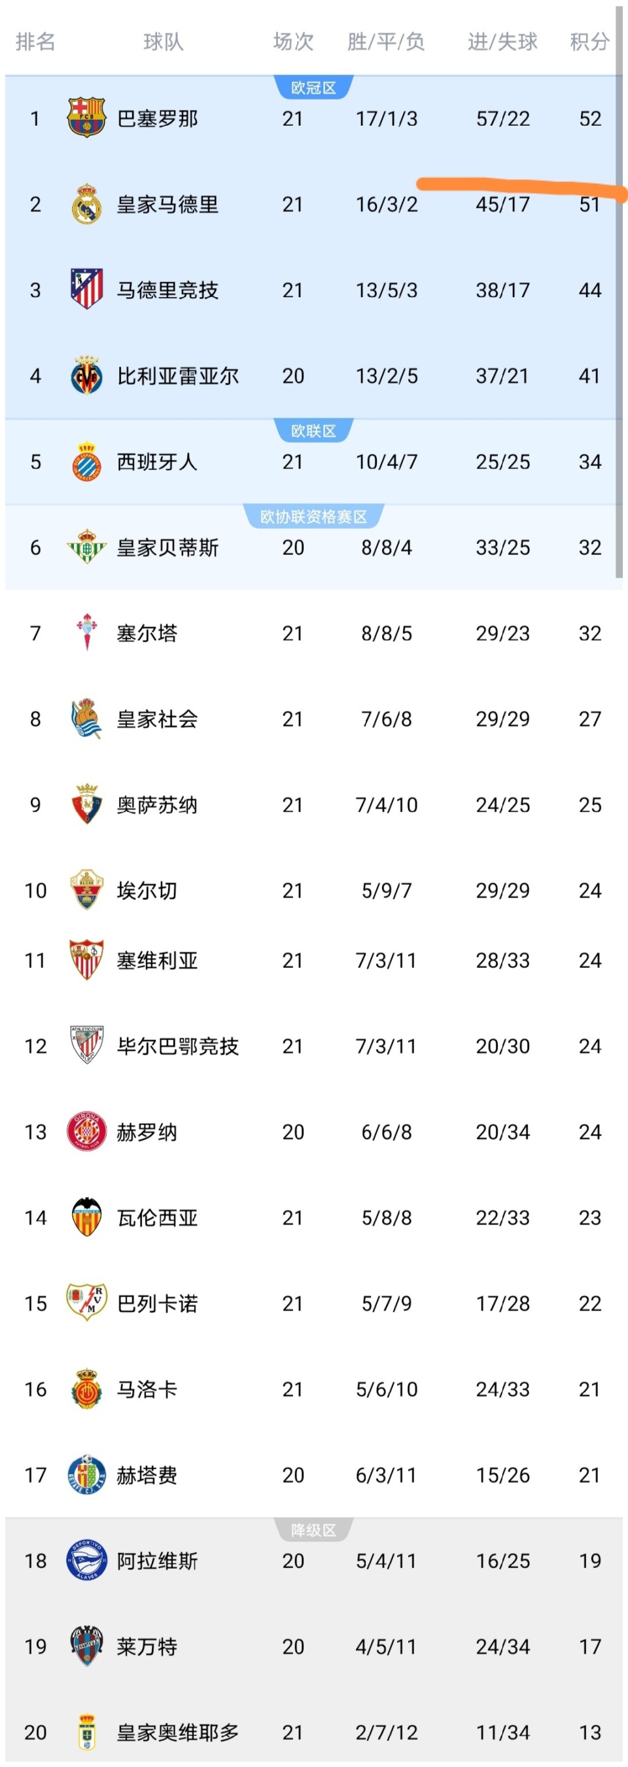Tap the Osasuna club crest
Screen dimensions: 628x1767
86,804
